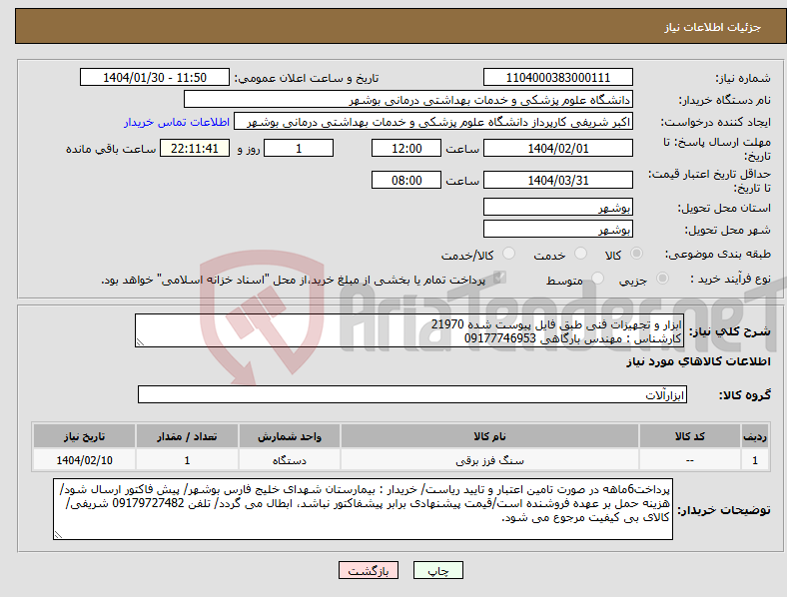787x597 pixels.
Task: Click the need date cell 1404/02/10
Action: pos(84,460)
